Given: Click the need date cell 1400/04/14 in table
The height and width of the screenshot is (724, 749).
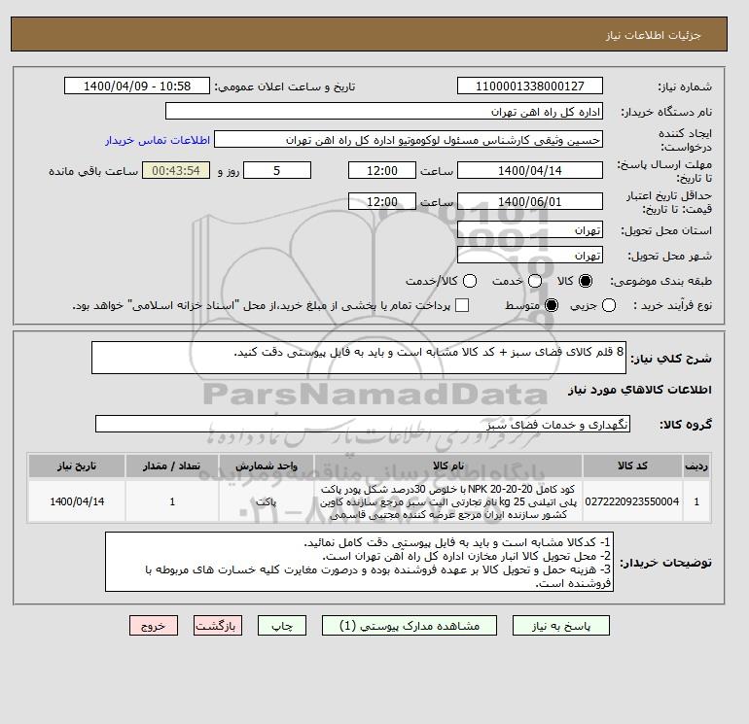Looking at the screenshot, I should pos(77,501).
